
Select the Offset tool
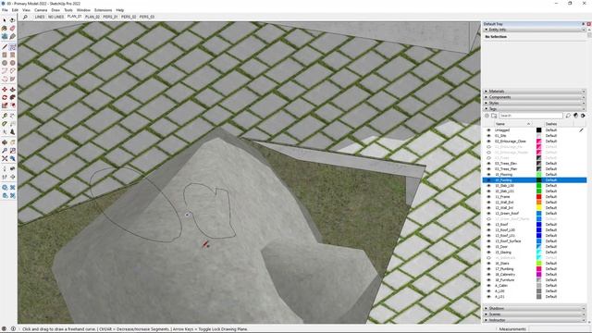pos(12,105)
